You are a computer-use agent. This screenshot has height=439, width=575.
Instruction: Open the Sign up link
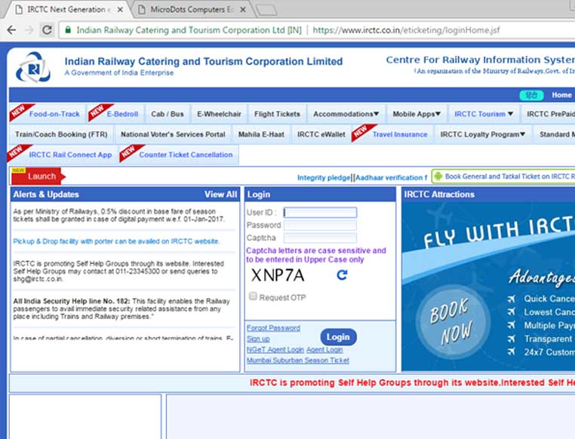tap(258, 339)
